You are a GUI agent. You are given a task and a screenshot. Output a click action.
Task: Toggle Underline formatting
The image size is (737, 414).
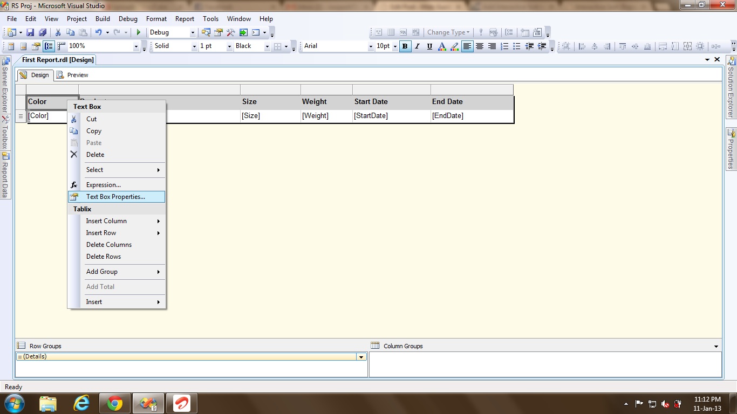(429, 46)
